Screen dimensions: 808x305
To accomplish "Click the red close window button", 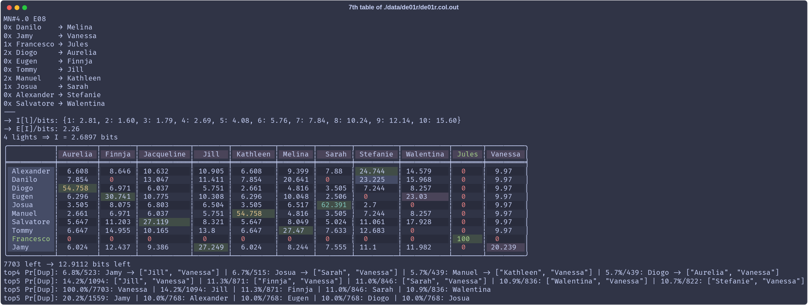I will coord(9,8).
